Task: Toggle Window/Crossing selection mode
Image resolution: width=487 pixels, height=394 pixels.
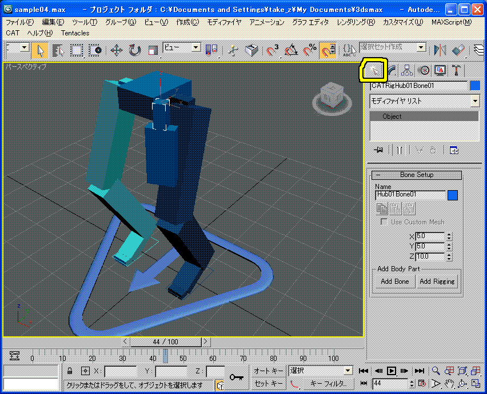Action: (95, 50)
